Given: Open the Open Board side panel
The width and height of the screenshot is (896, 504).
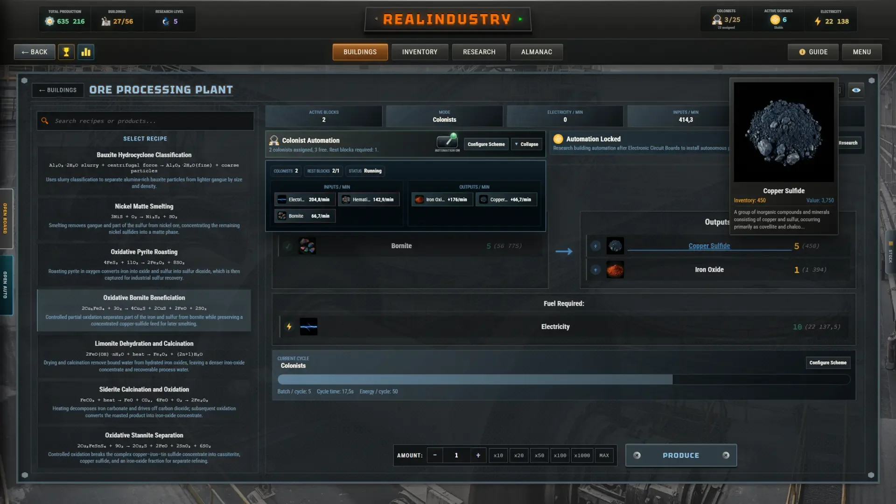Looking at the screenshot, I should 6,218.
